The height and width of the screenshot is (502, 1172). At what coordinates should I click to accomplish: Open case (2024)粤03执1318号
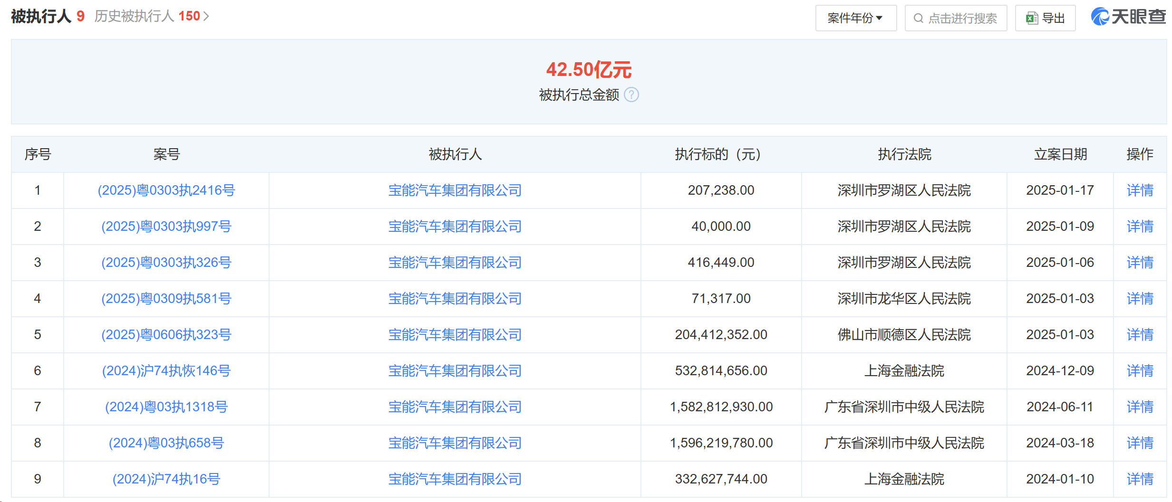166,407
